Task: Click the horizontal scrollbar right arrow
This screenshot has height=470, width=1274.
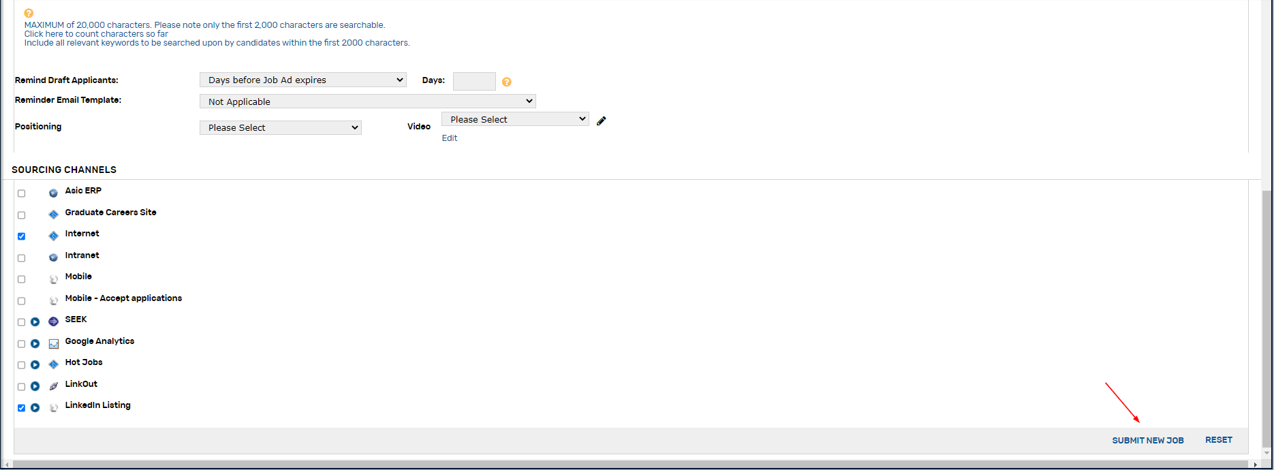Action: click(1255, 465)
